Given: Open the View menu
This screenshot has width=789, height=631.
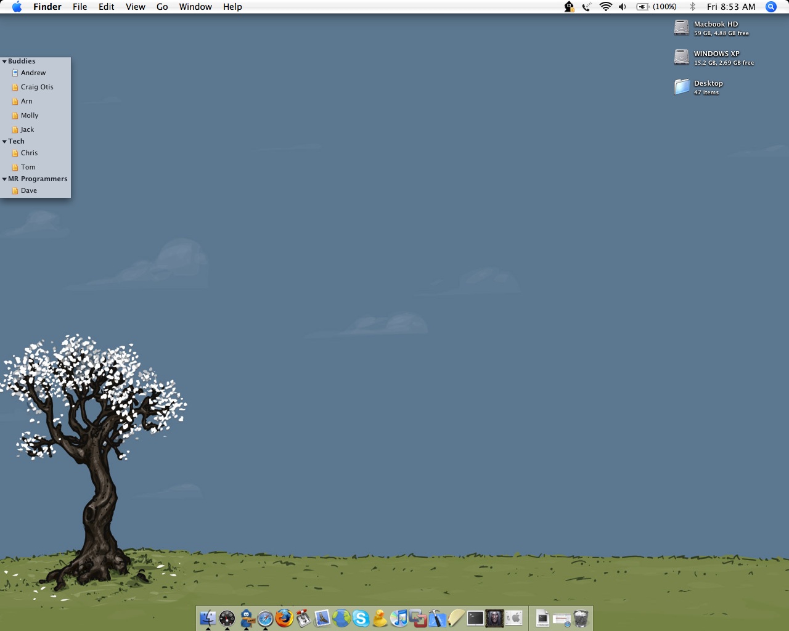Looking at the screenshot, I should pyautogui.click(x=136, y=7).
